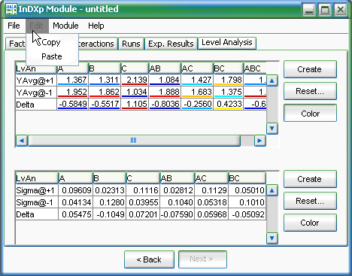Select the Level Analysis tab
Viewport: 352px width, 276px height.
click(x=227, y=43)
